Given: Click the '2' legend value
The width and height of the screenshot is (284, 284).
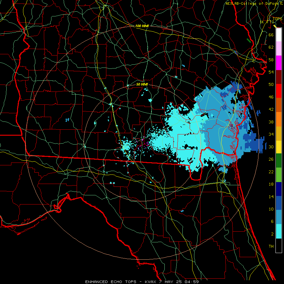Looking at the screenshot, I should click(272, 234).
